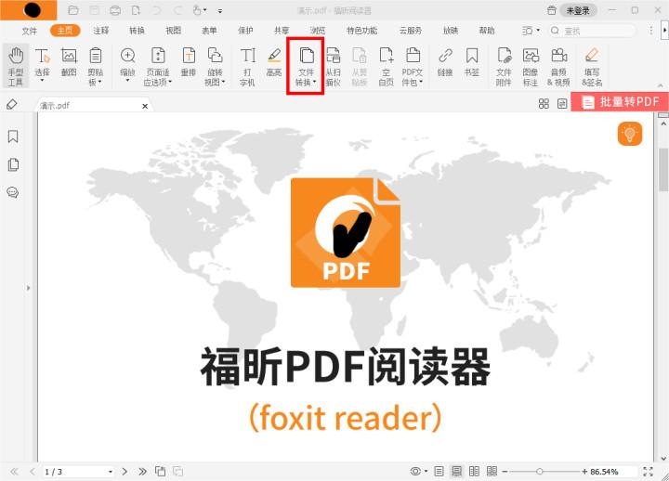669x481 pixels.
Task: Toggle full screen mode icon
Action: 649,471
